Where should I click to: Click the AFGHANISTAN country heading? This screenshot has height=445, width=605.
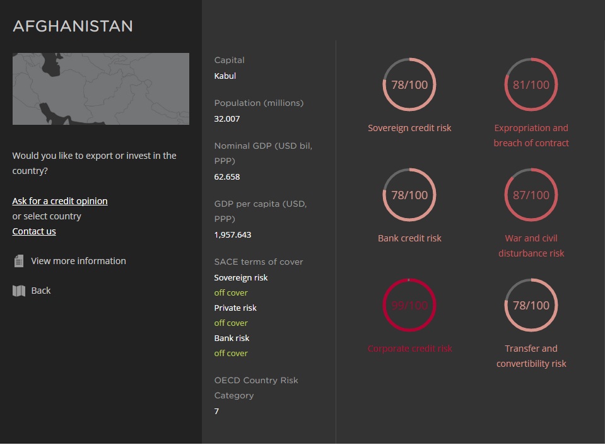73,26
